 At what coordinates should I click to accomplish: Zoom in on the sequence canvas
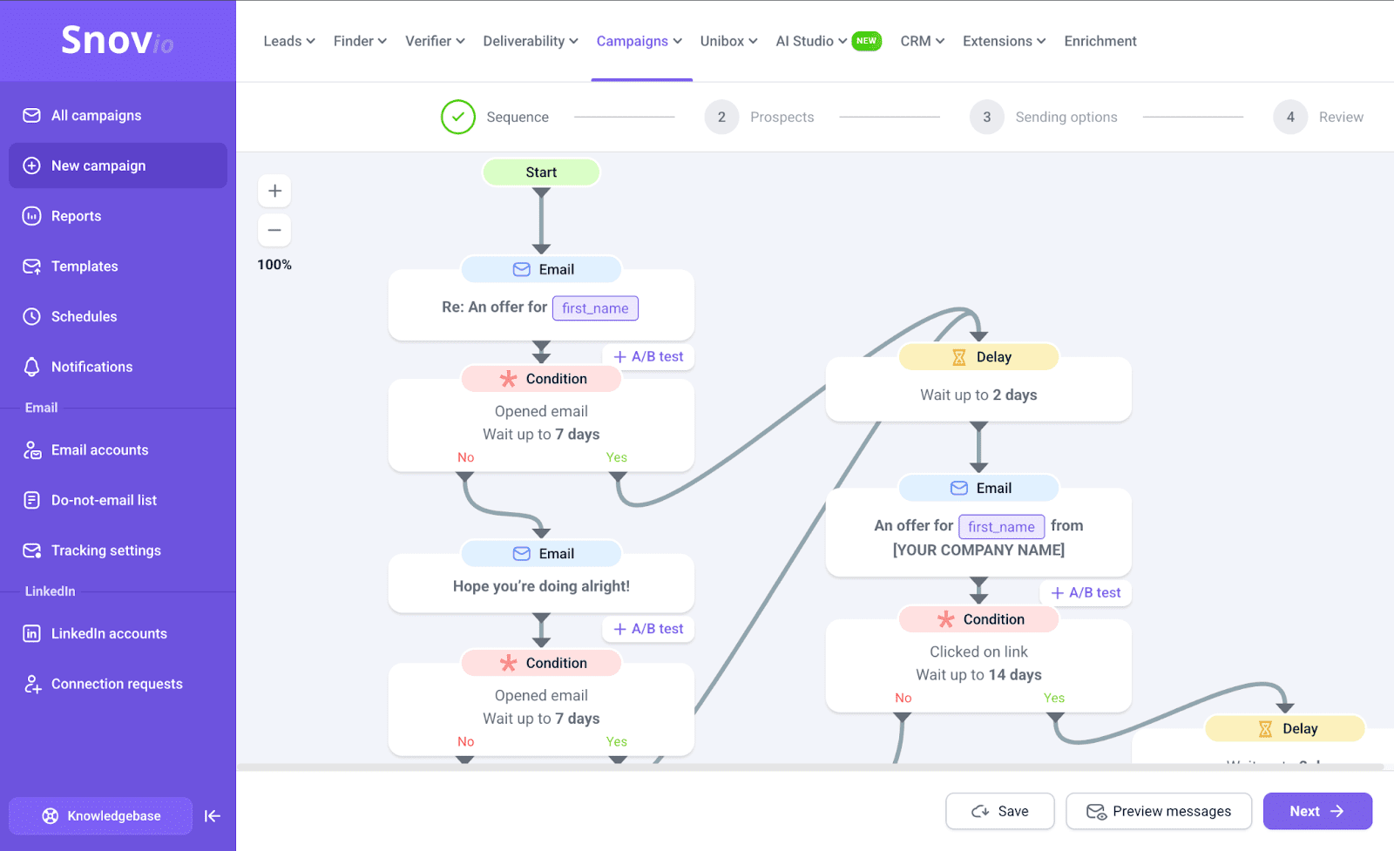click(274, 190)
